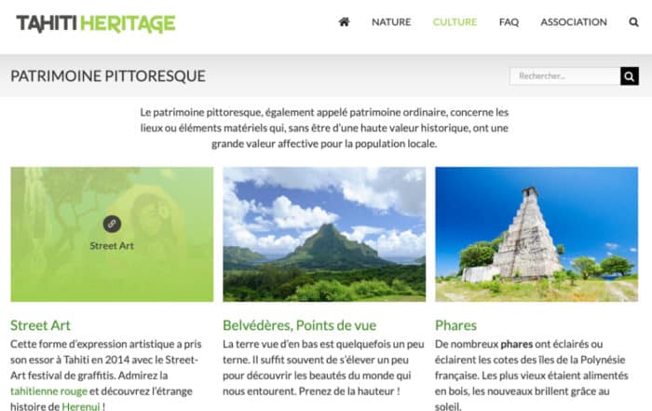
Task: Click the Patrimoine Pittoresque page title
Action: [108, 76]
